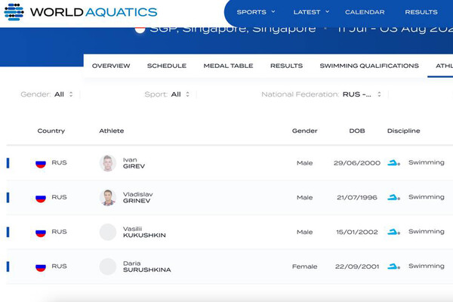Open the Swimming Qualifications tab

(369, 66)
